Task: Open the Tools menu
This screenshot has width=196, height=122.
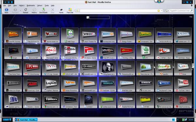Action: pyautogui.click(x=47, y=6)
